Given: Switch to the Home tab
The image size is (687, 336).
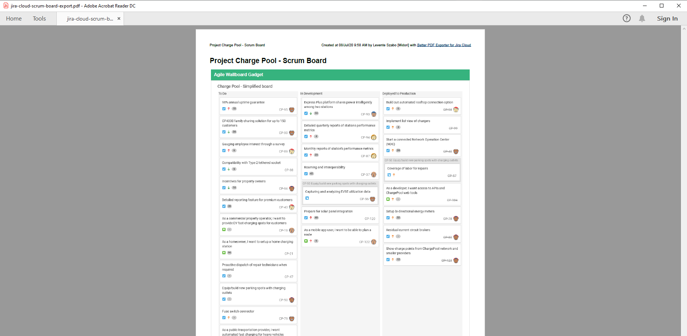Looking at the screenshot, I should click(x=14, y=18).
